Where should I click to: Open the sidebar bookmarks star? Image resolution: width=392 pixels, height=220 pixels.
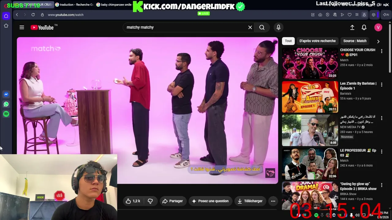(6, 26)
